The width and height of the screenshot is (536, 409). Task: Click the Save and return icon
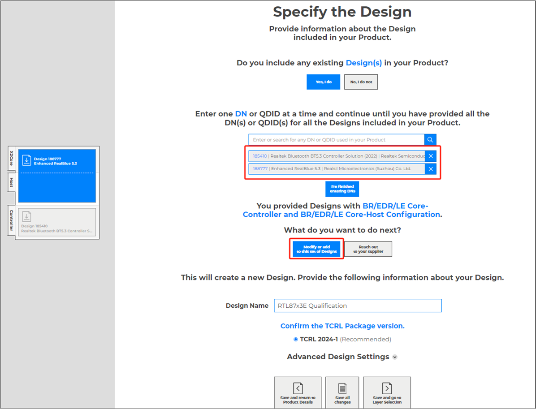(x=298, y=388)
